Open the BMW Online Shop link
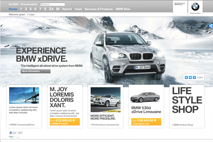Image resolution: width=213 pixels, height=142 pixels. click(183, 125)
